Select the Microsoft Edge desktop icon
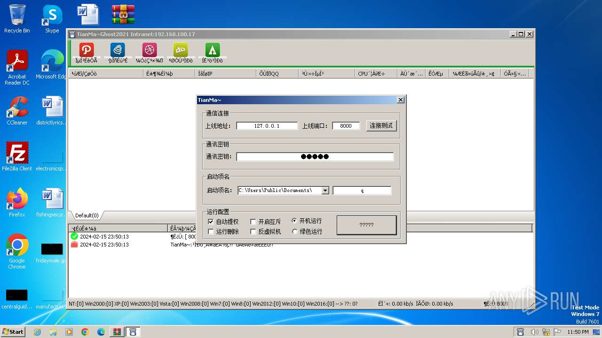 [x=52, y=65]
